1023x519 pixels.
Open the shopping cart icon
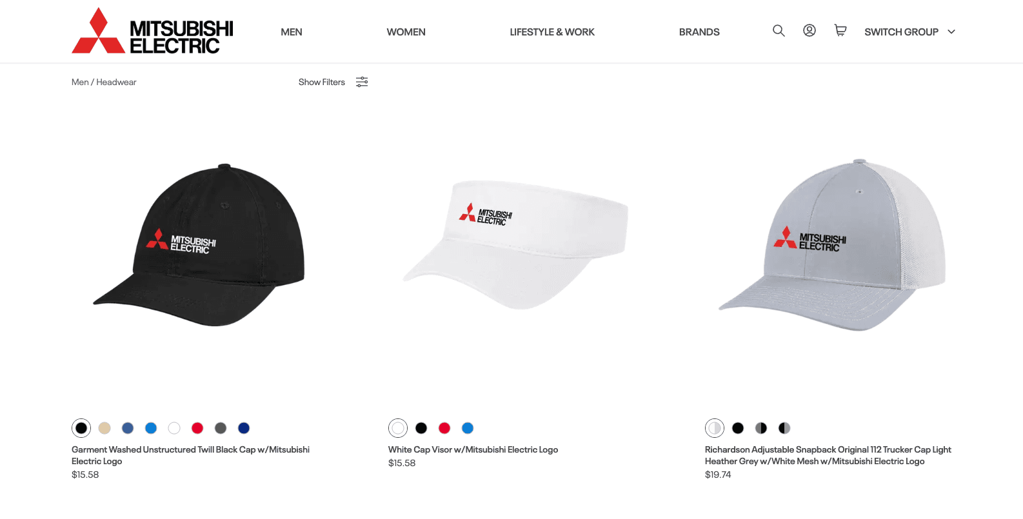point(840,30)
